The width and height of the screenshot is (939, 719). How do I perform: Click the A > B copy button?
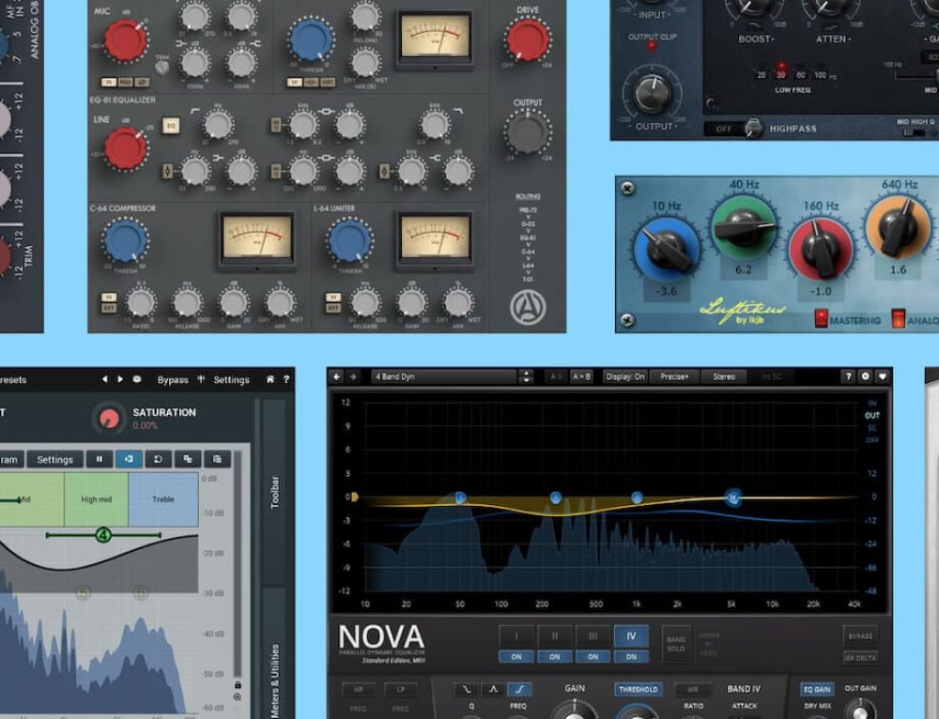point(582,376)
